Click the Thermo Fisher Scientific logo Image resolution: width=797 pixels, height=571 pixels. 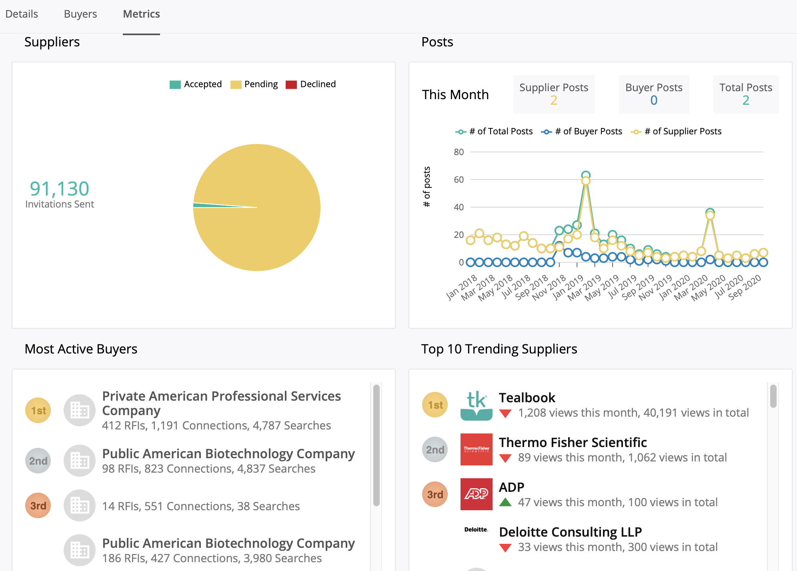476,449
